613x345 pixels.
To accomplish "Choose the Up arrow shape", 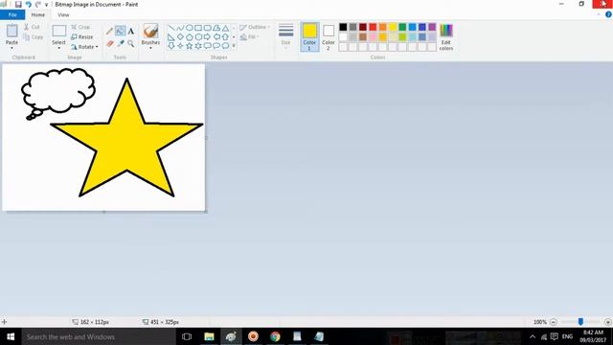I will (226, 37).
